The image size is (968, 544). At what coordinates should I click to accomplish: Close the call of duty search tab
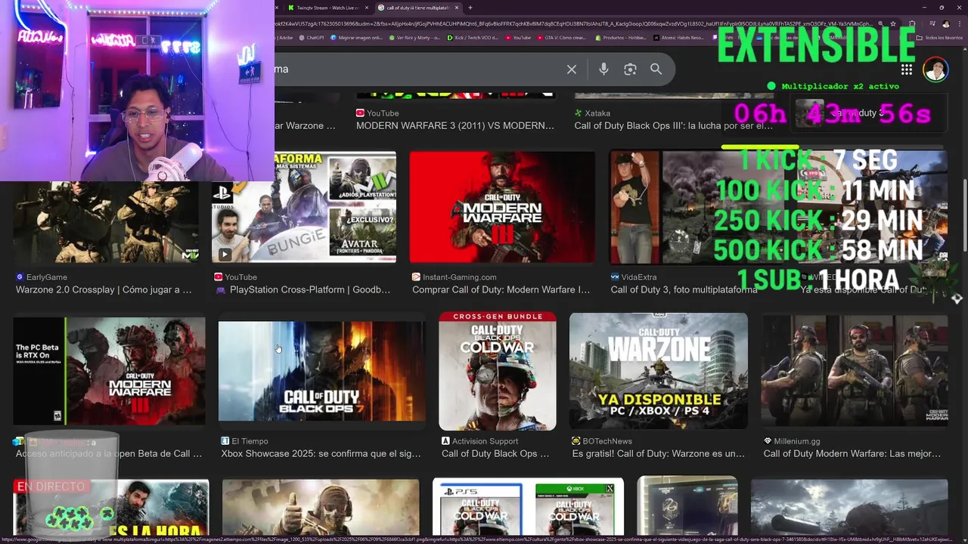[x=457, y=8]
